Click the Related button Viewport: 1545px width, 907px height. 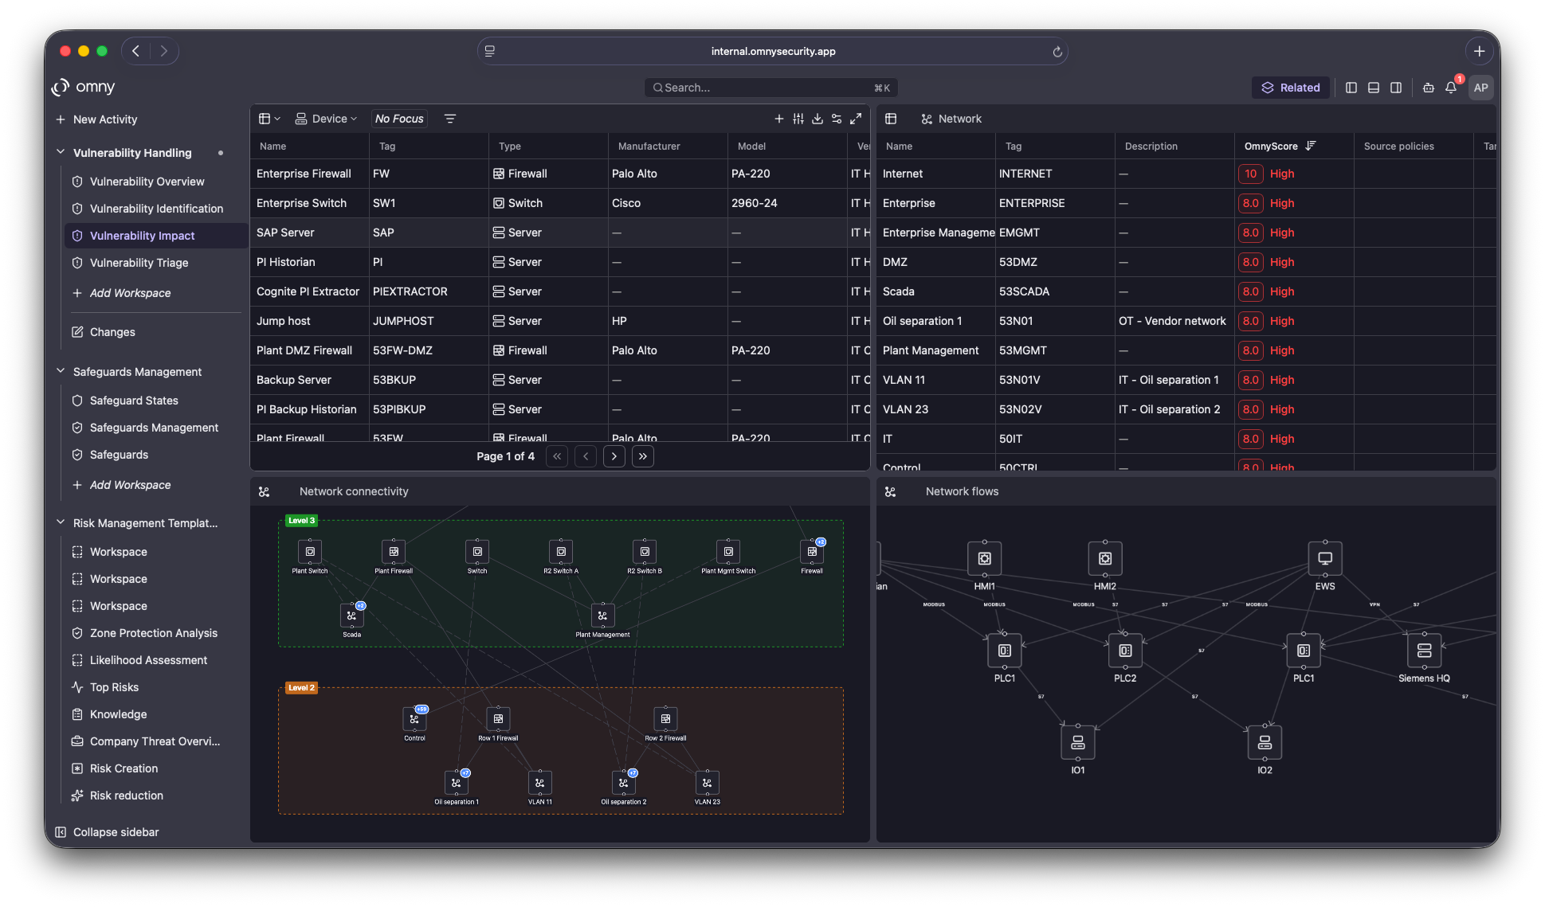click(x=1291, y=88)
